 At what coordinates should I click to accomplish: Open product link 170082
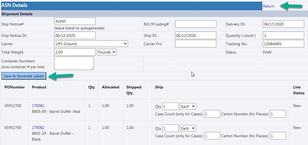point(38,128)
